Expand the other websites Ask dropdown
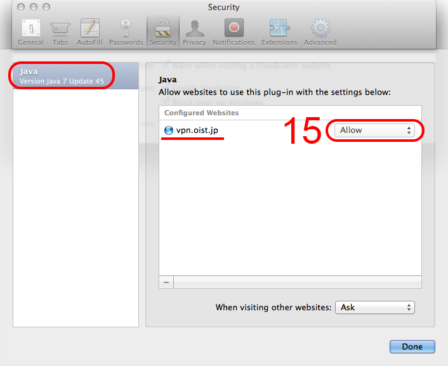This screenshot has height=366, width=448. [375, 307]
